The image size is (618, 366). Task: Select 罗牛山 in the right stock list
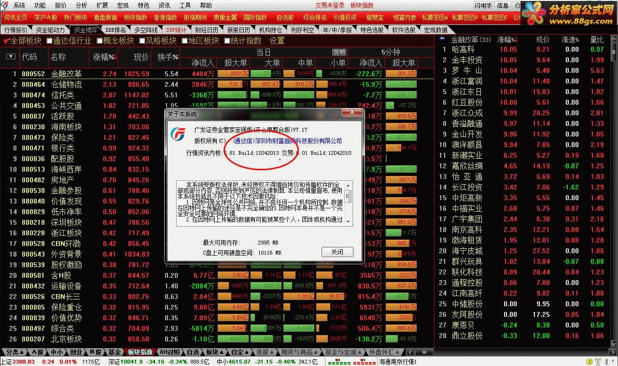467,70
